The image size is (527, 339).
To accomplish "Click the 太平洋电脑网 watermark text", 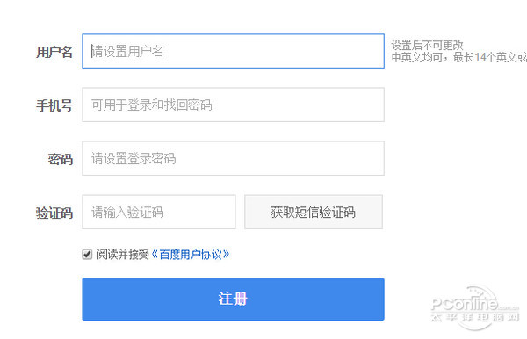I will [475, 317].
